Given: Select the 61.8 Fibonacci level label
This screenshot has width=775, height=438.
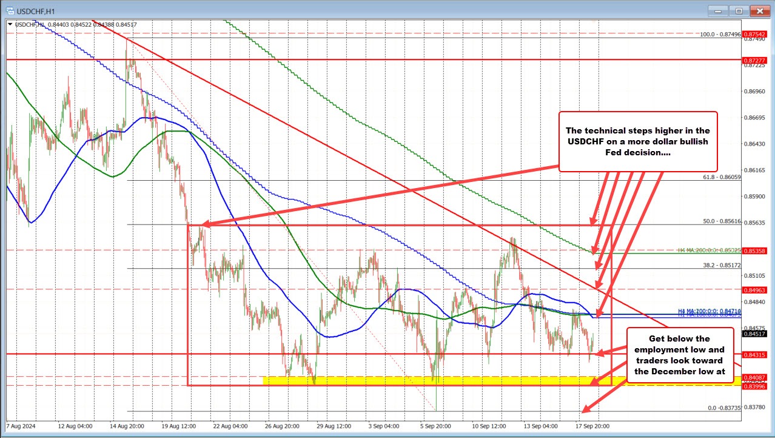Looking at the screenshot, I should (x=722, y=177).
